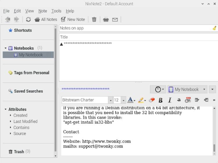Screen dimensions: 218x163
Task: Toggle bold formatting
Action: point(160,100)
